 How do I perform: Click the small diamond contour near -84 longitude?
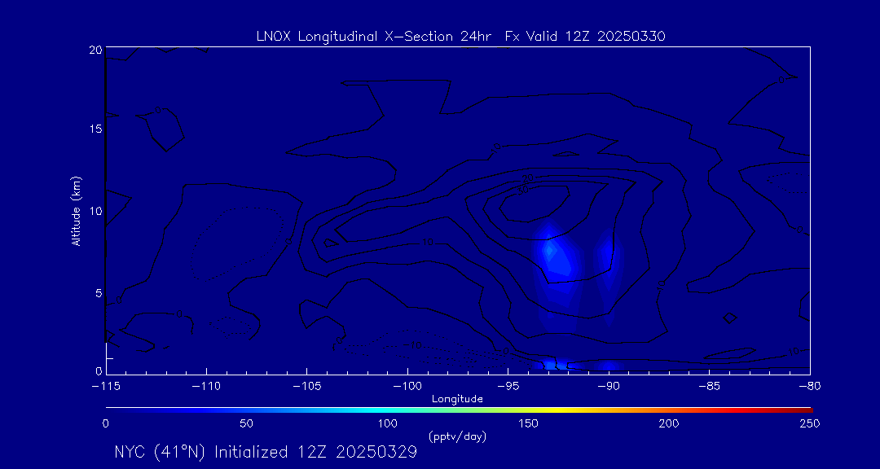729,318
